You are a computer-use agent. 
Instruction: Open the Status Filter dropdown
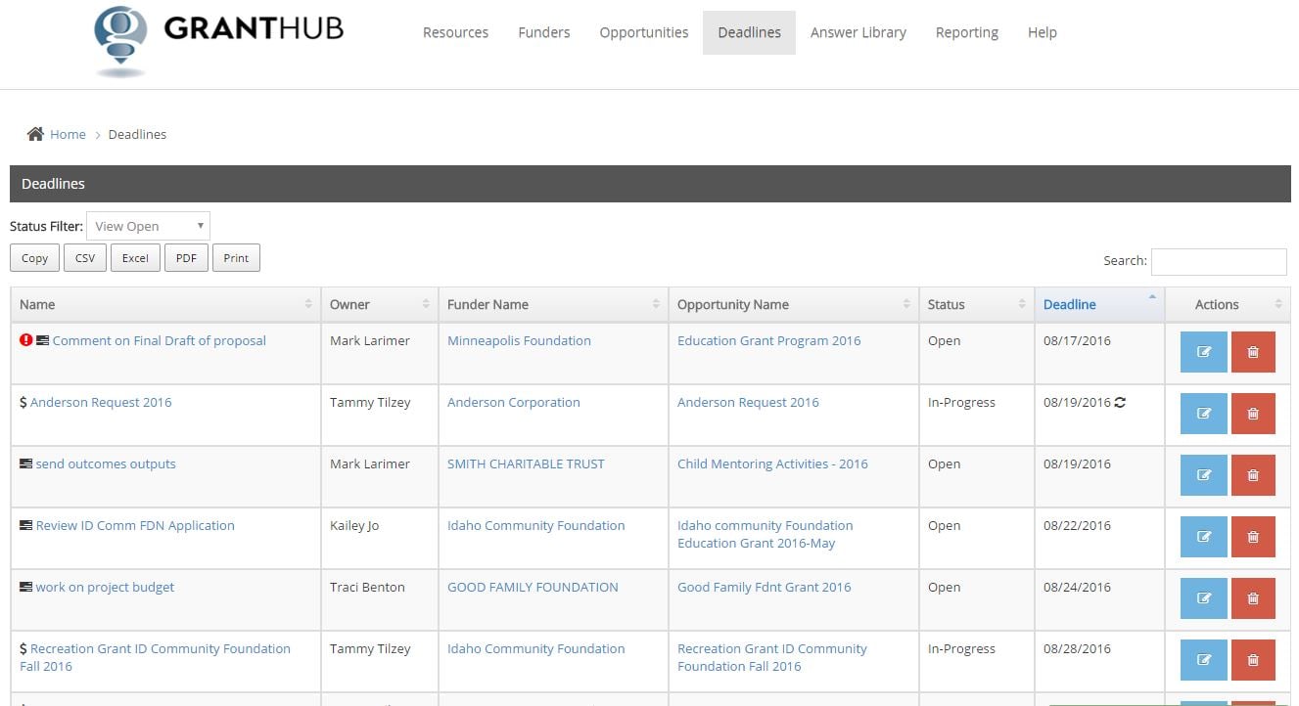coord(148,226)
